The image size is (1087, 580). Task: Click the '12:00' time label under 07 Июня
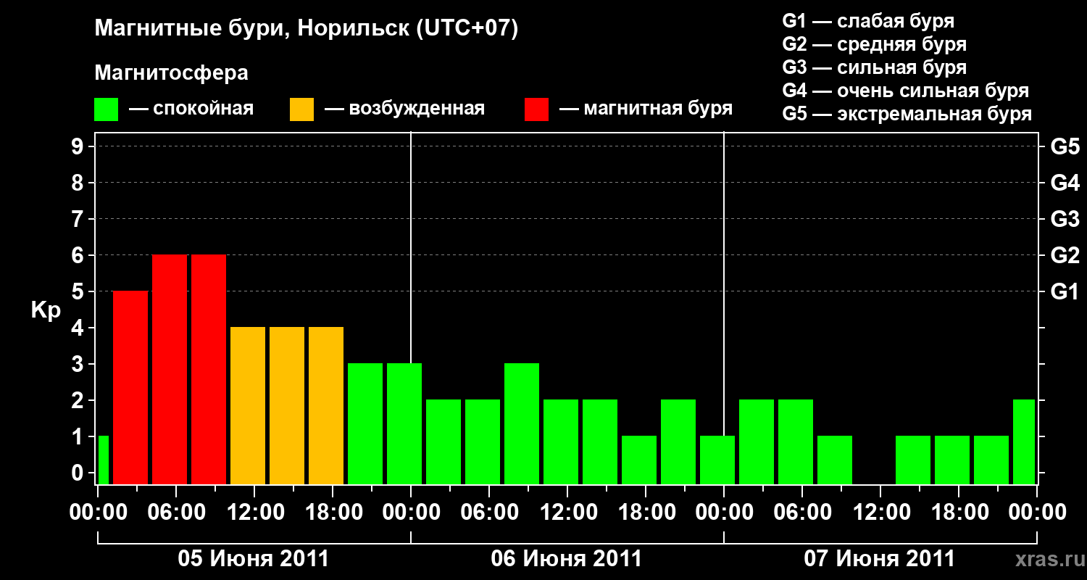tap(883, 513)
